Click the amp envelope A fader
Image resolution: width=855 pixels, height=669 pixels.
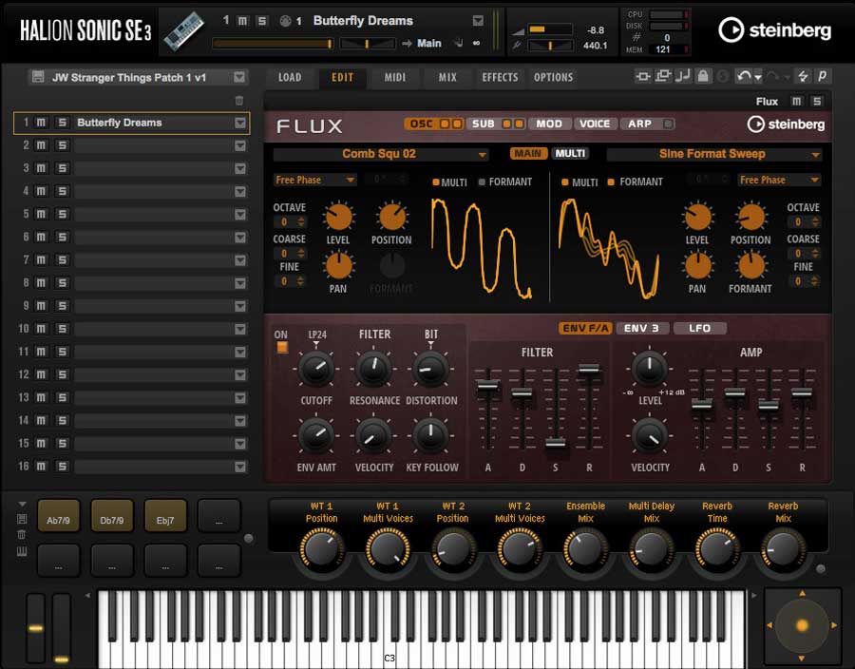702,404
